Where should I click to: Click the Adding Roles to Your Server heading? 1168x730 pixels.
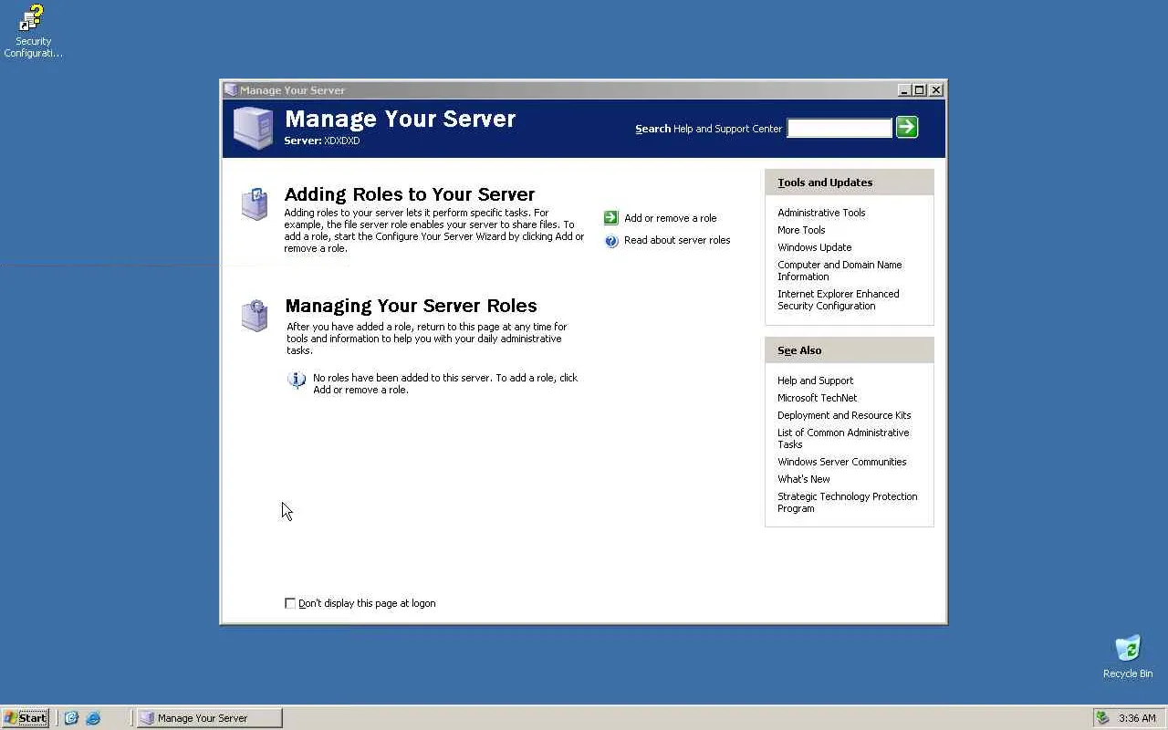click(410, 194)
